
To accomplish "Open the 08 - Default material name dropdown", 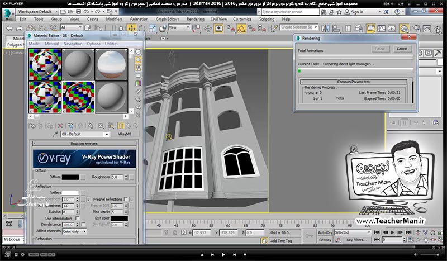I will 85,134.
